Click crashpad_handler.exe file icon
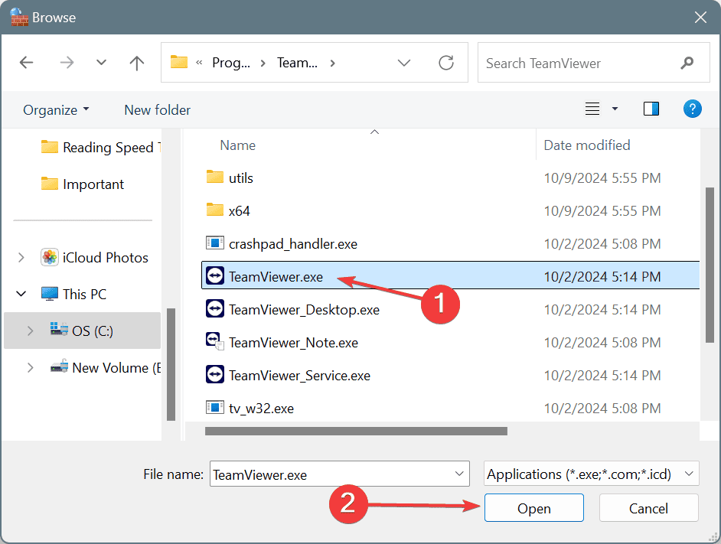Screen dimensions: 721x544 point(215,243)
